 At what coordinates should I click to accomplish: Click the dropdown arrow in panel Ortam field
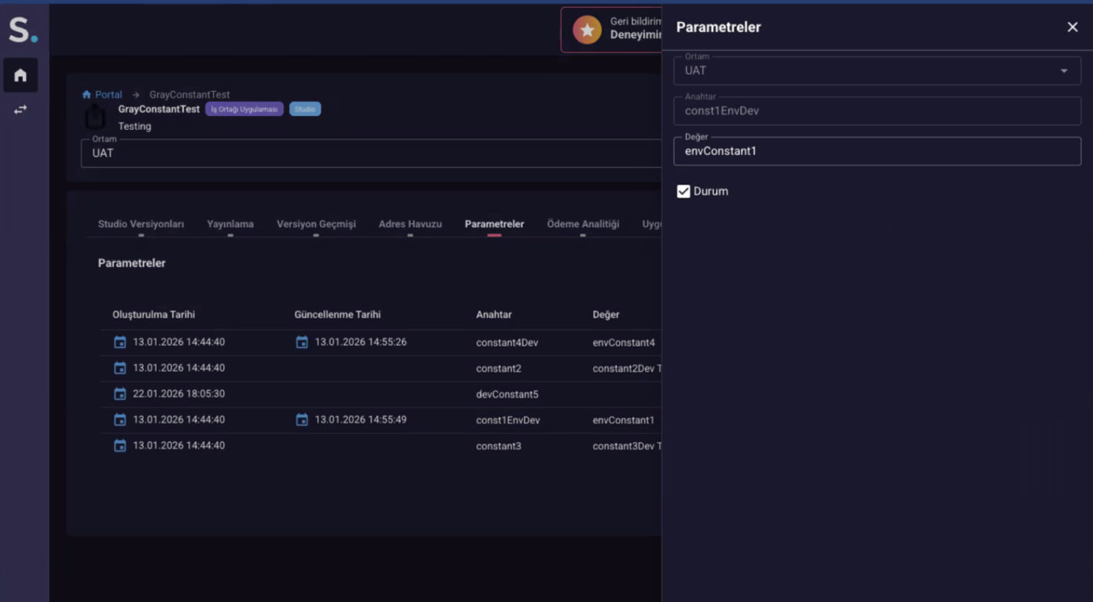tap(1064, 71)
